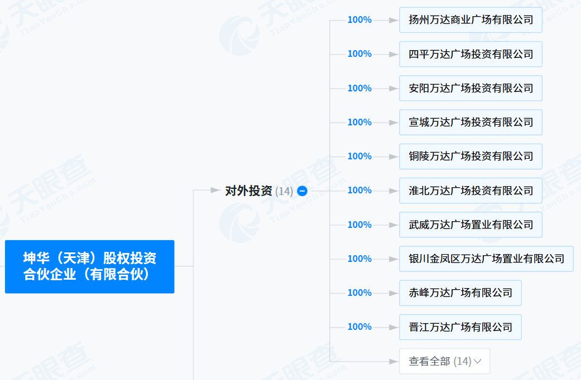581x380 pixels.
Task: Click the 100% label beside 扬州万达商业广场
Action: (x=359, y=20)
